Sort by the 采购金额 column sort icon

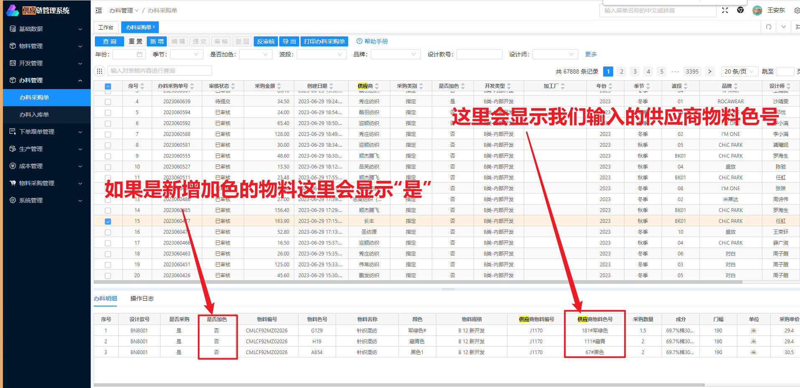[279, 86]
